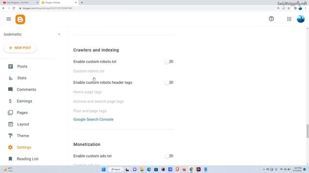Click the Chrome icon on the taskbar
The image size is (309, 173).
coord(191,170)
